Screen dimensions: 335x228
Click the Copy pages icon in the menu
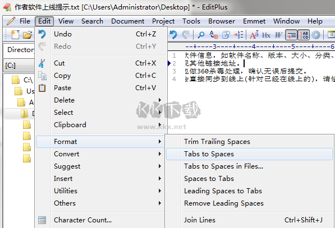coord(42,76)
